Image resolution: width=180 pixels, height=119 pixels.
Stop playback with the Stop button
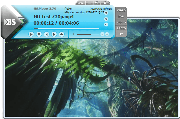click(39, 34)
